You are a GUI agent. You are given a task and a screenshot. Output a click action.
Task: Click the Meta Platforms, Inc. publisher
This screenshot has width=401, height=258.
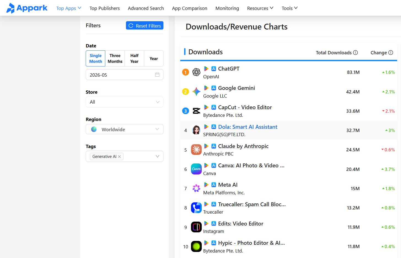click(x=224, y=193)
